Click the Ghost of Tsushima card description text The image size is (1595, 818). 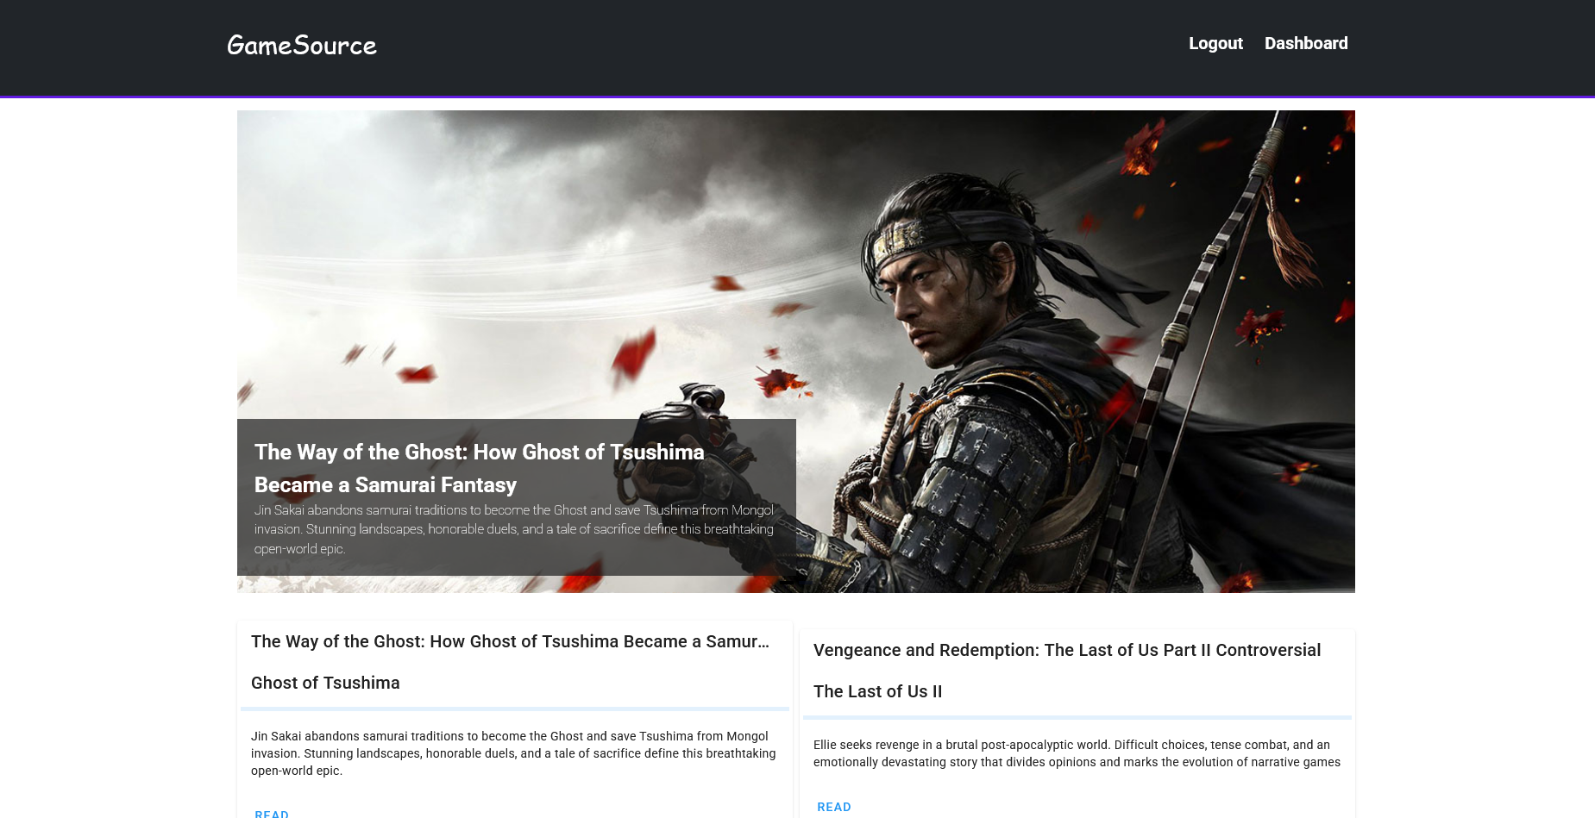[513, 753]
